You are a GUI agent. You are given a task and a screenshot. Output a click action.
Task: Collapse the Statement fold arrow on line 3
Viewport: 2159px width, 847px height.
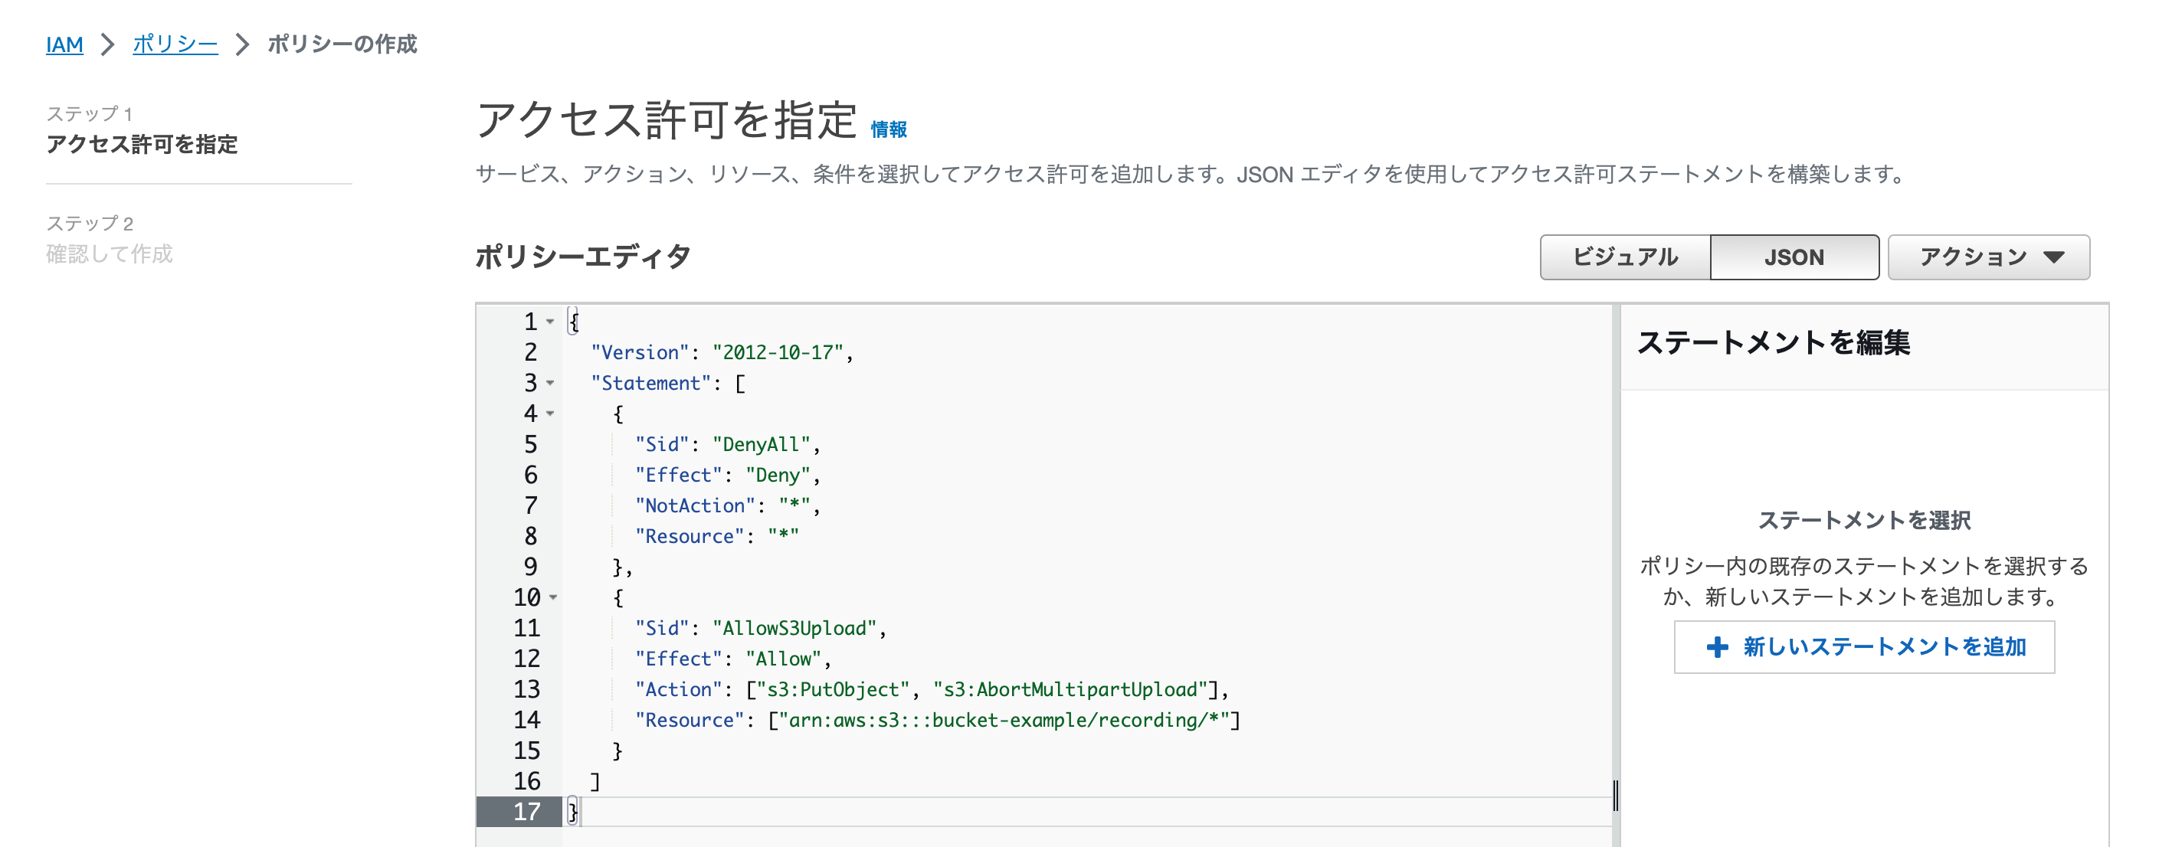pyautogui.click(x=551, y=383)
